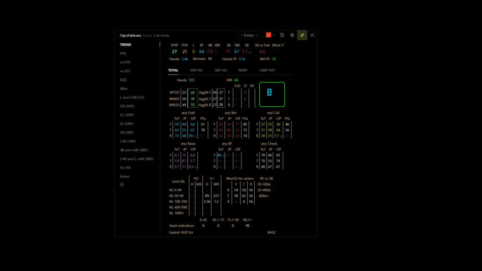Select TREND in the sidebar

[x=126, y=45]
